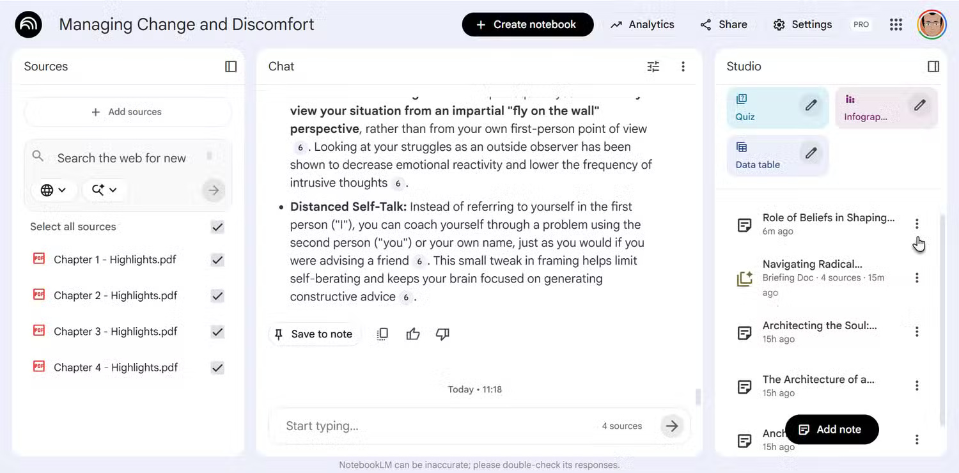
Task: Open the Analytics page
Action: click(642, 25)
